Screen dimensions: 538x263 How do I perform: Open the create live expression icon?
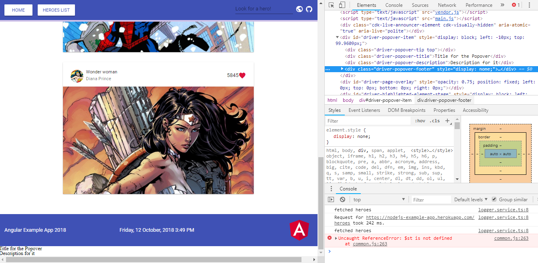(331, 199)
